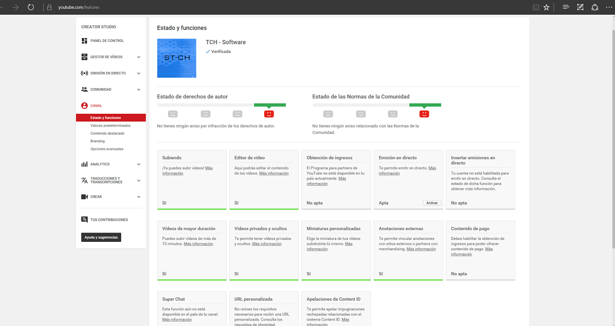Open the Branding menu item

[97, 141]
